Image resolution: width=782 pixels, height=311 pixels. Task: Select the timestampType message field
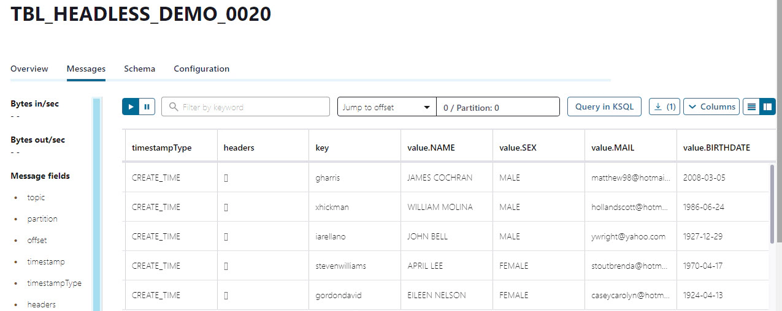tap(54, 283)
